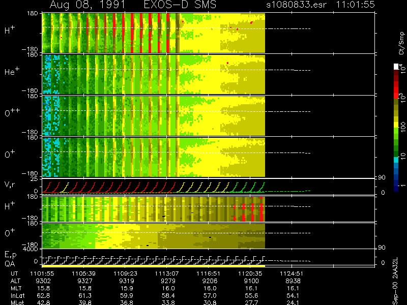Select the UT value "1116:51"
407x305 pixels.
click(x=210, y=273)
